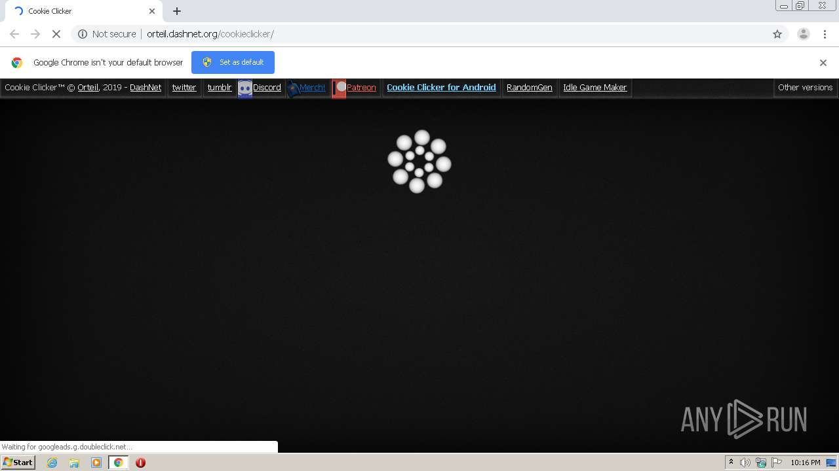Click the Merch icon in top bar
Viewport: 839px width, 471px height.
(293, 88)
